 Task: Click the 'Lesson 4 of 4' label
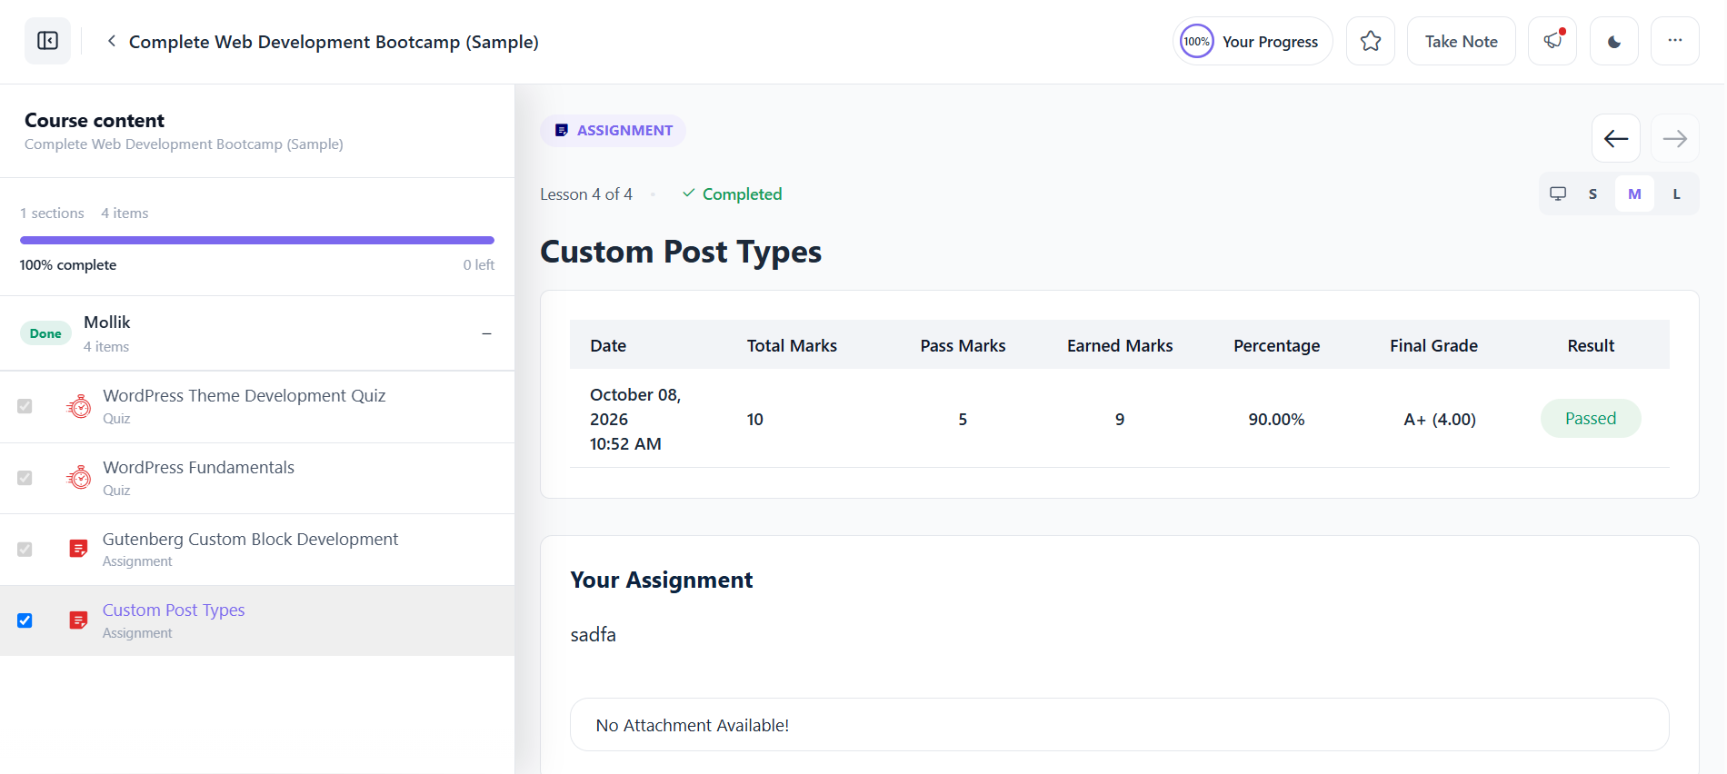click(x=586, y=194)
